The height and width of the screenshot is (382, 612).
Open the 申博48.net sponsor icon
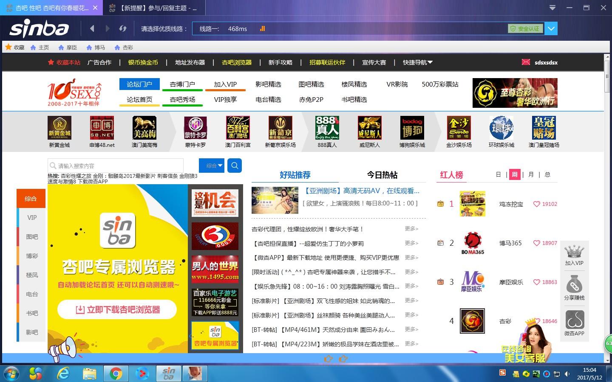[x=102, y=128]
